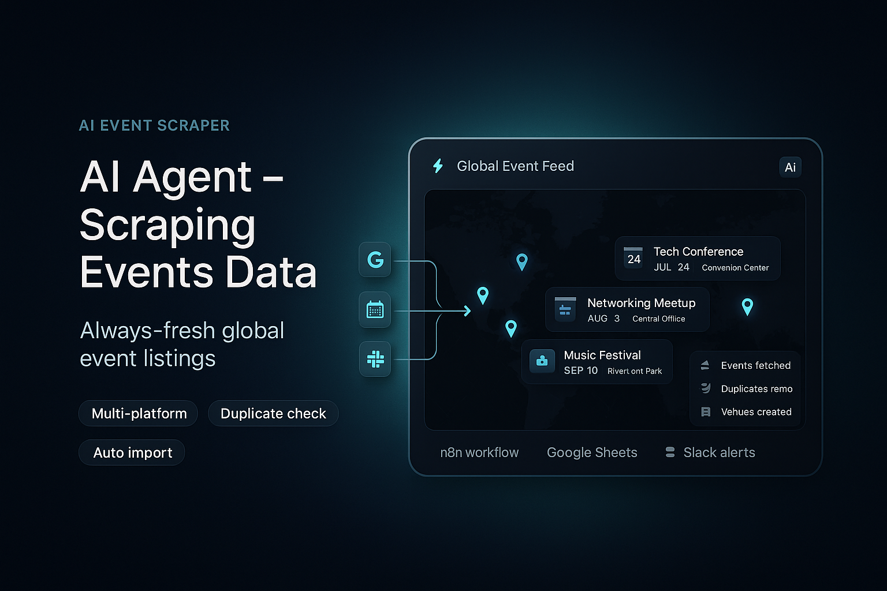
Task: Click the list icon on Networking Meetup card
Action: pyautogui.click(x=565, y=309)
